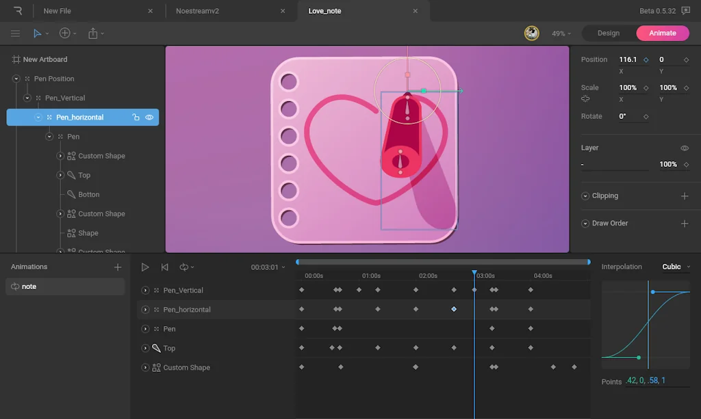Screen dimensions: 701x419
Task: Play the animation
Action: (x=145, y=267)
